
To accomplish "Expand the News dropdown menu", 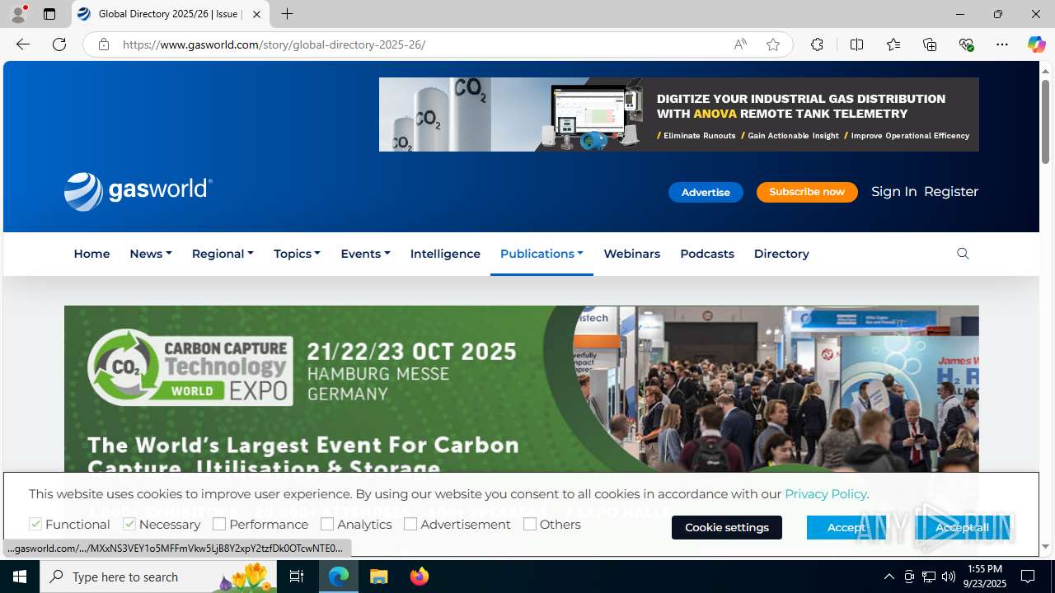I will [151, 254].
